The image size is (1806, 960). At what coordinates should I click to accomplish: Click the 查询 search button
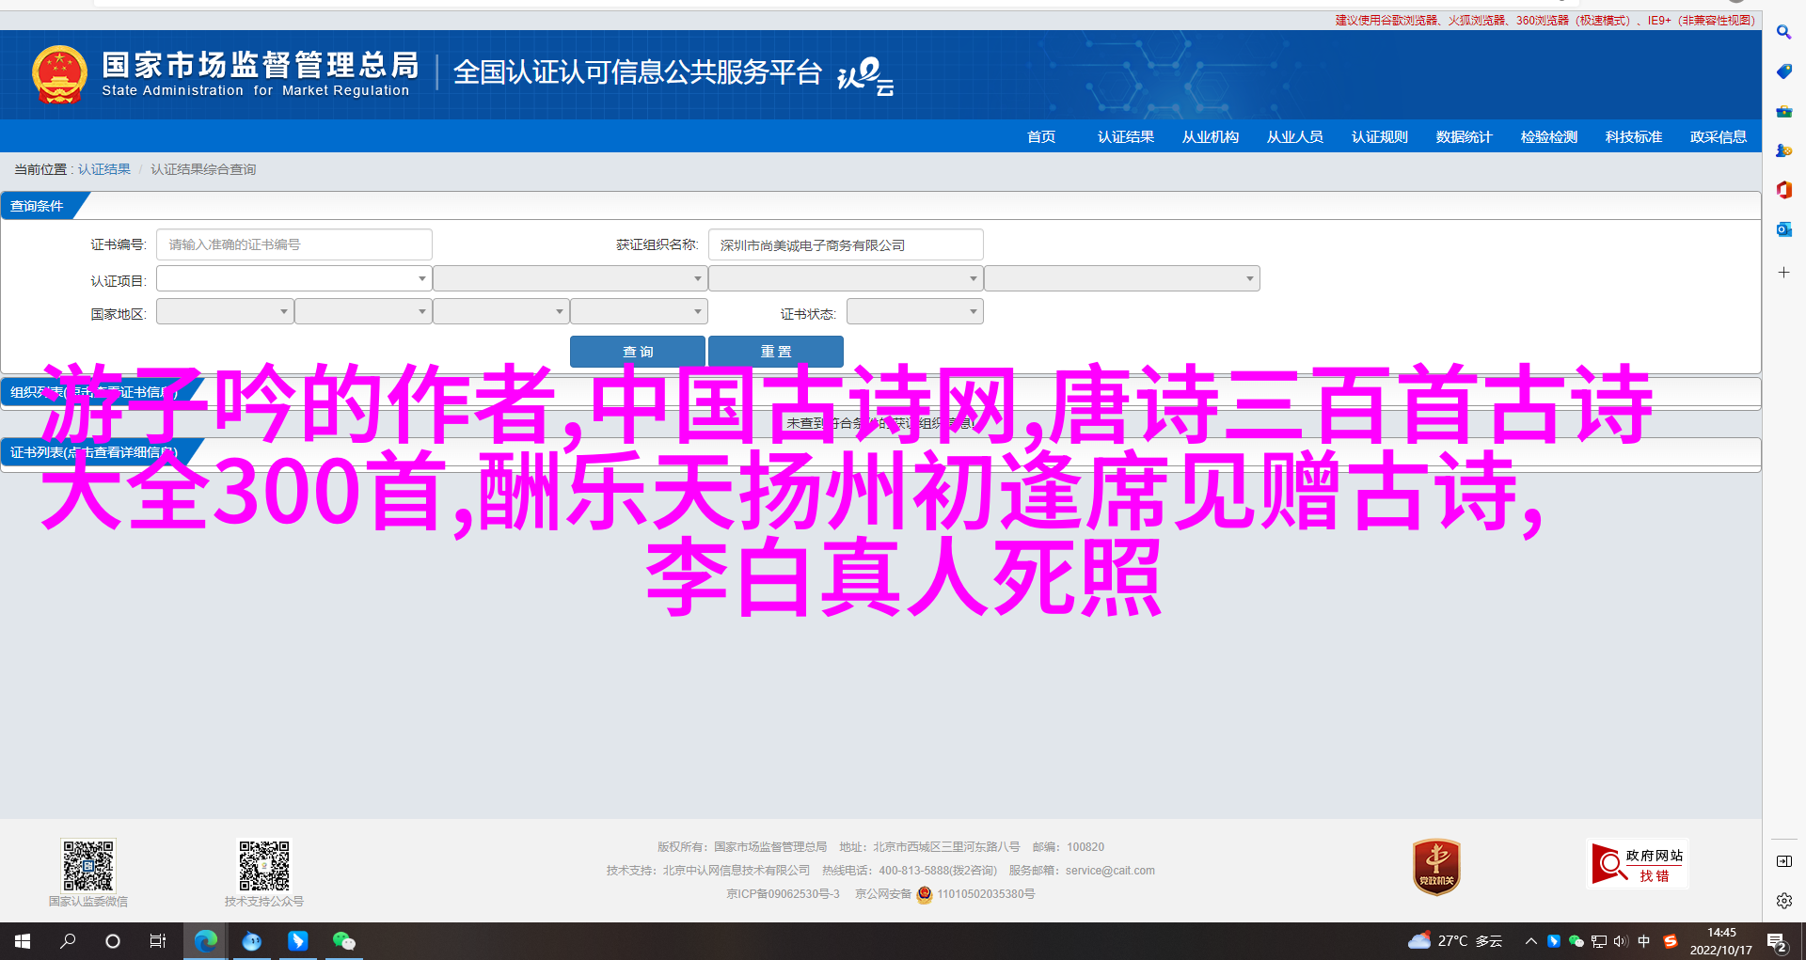638,351
